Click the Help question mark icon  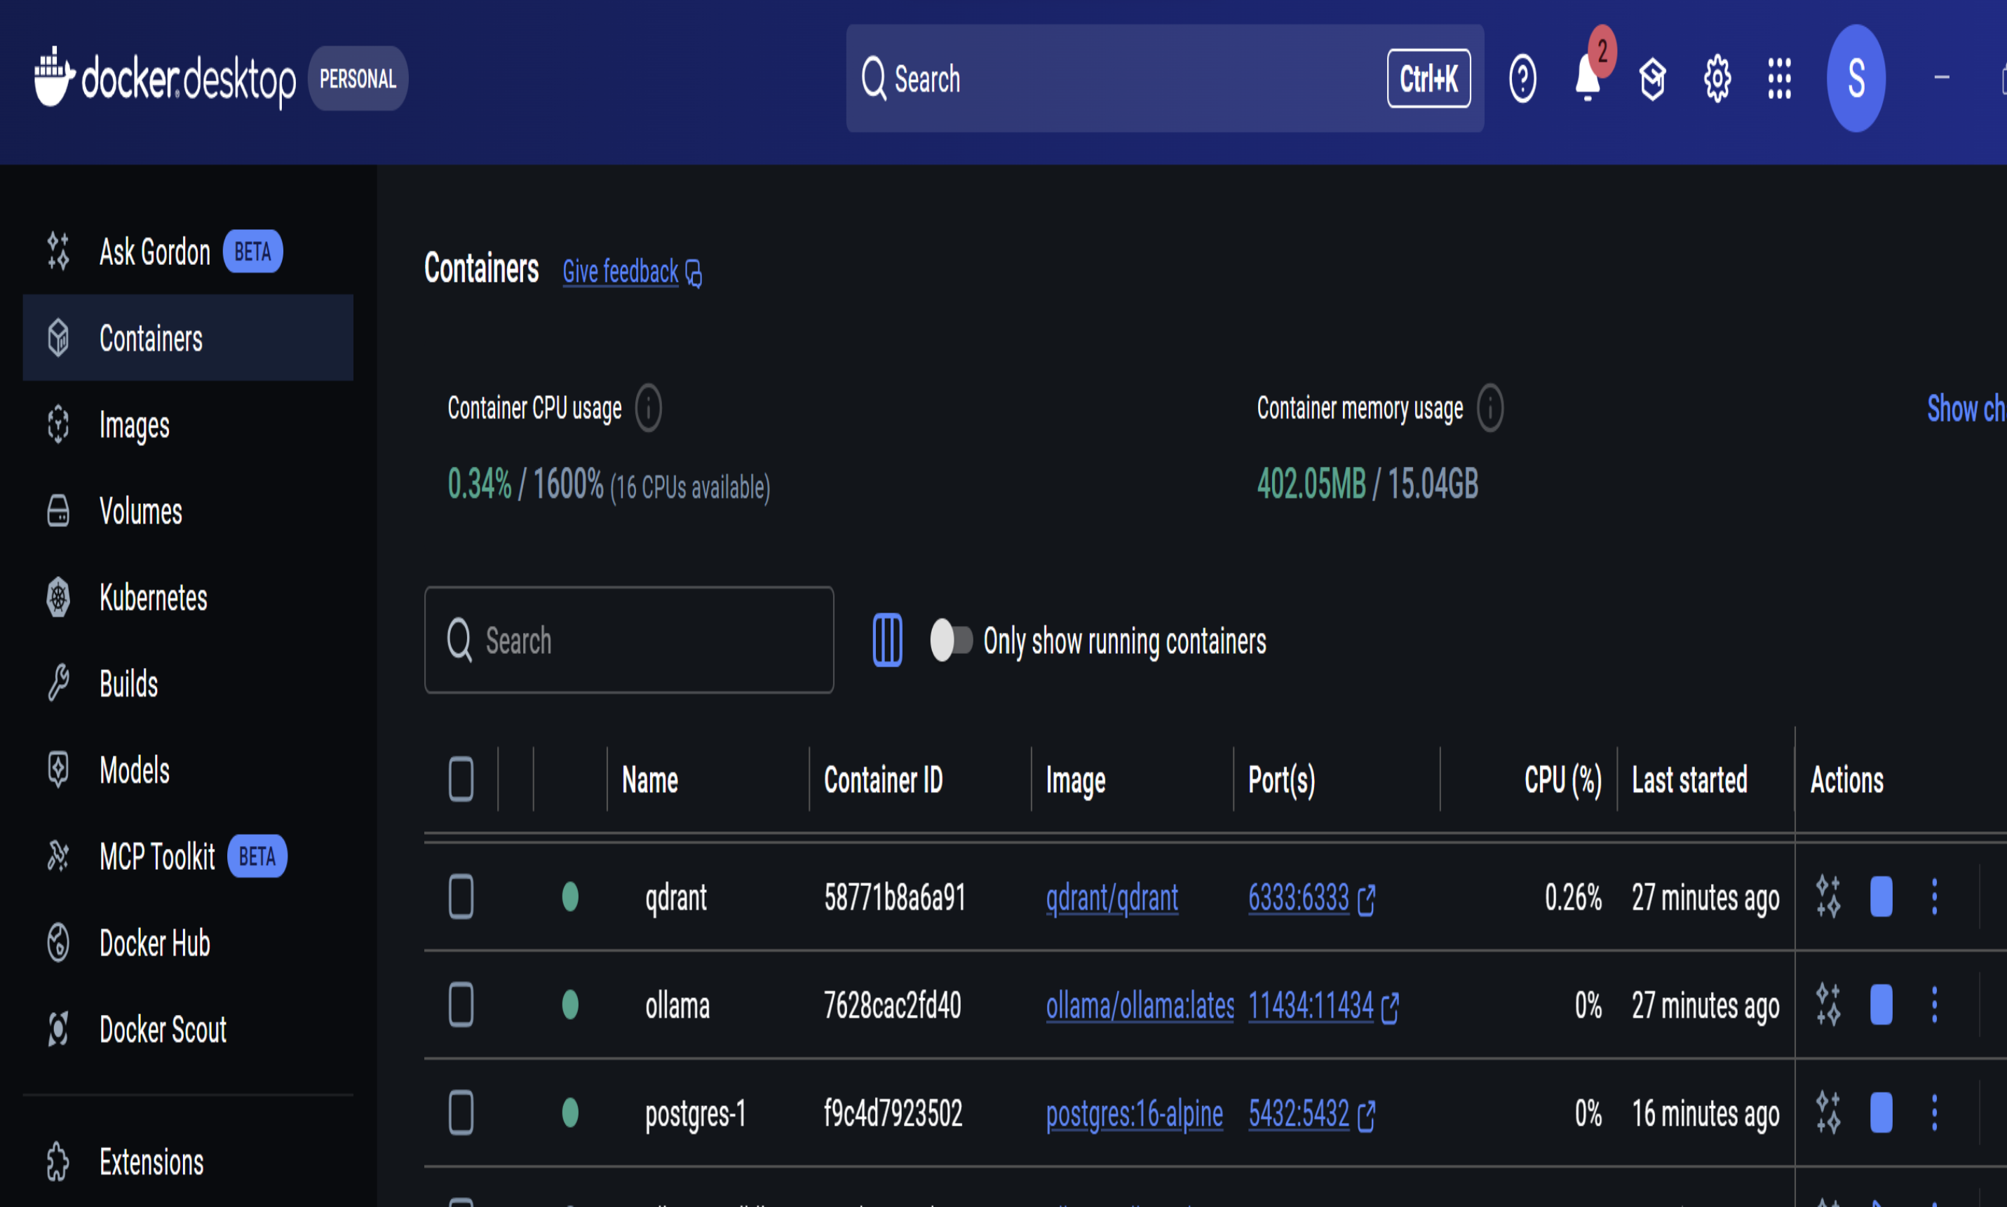pyautogui.click(x=1522, y=79)
